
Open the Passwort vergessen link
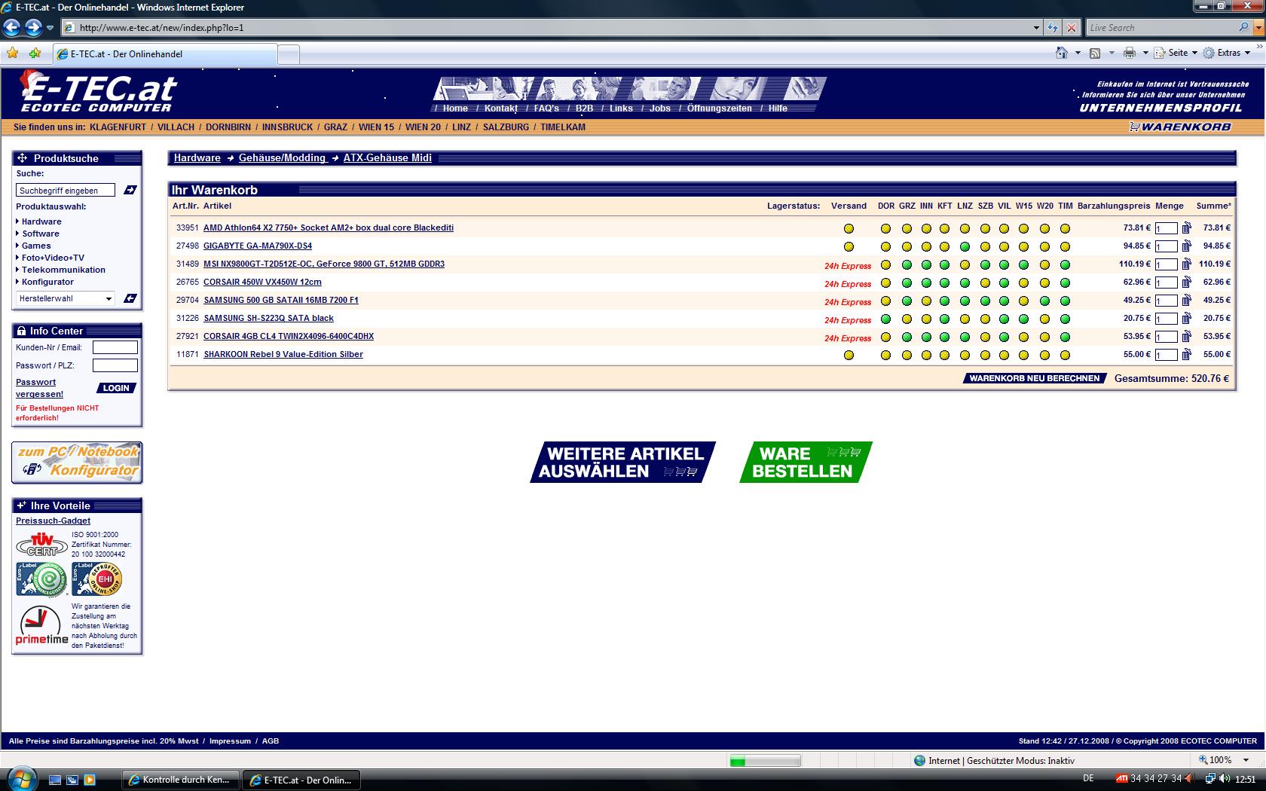coord(39,388)
